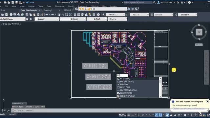Image resolution: width=210 pixels, height=118 pixels.
Task: Toggle the layer lock padlock icon
Action: 89,9
